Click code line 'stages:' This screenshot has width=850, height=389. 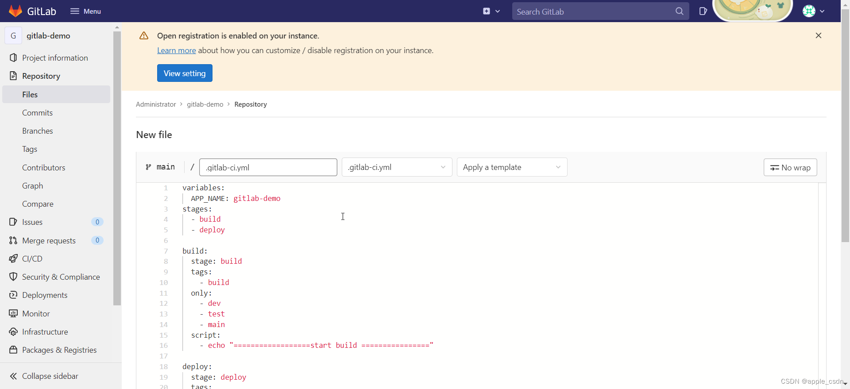197,209
